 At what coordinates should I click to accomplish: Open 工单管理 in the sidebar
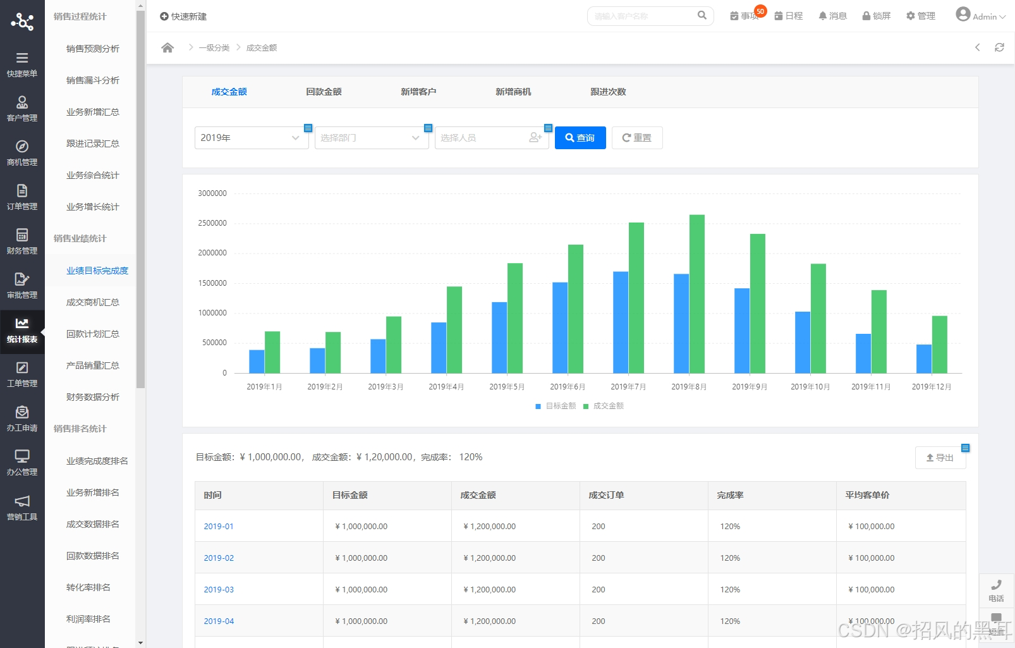point(22,374)
